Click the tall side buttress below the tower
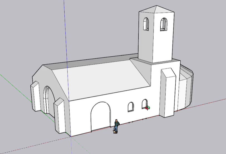 coord(168,93)
